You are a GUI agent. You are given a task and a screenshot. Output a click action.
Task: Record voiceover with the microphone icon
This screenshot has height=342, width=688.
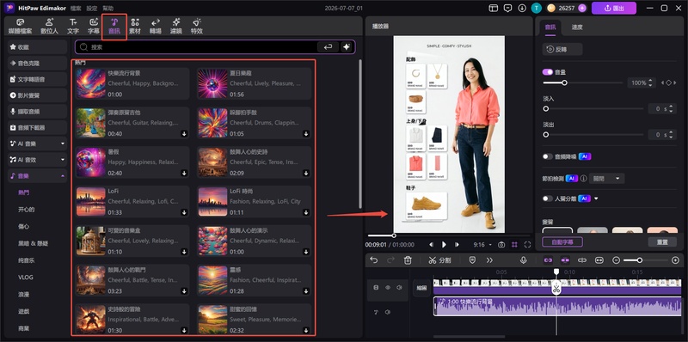tap(523, 260)
